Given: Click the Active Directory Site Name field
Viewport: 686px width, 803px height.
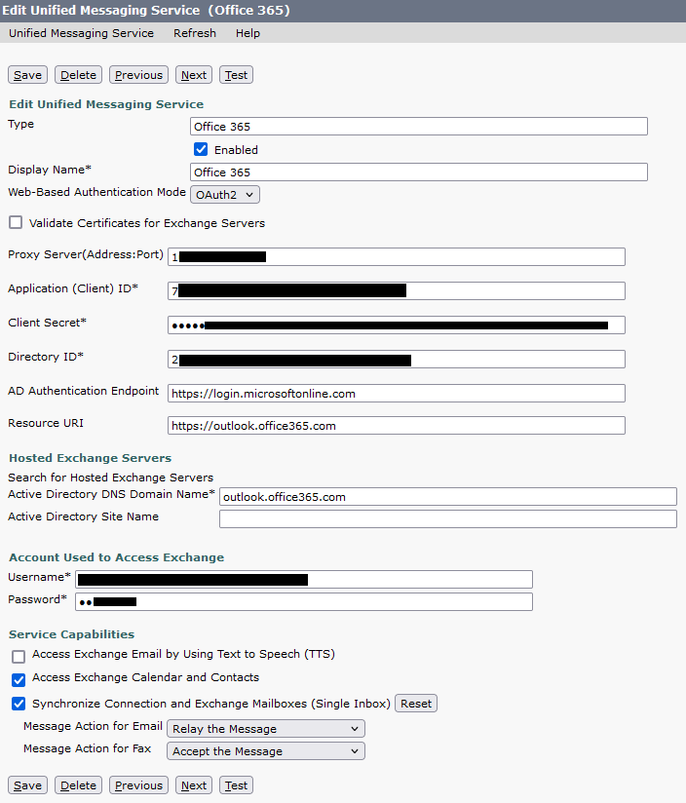Looking at the screenshot, I should (448, 518).
